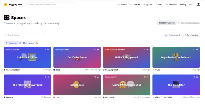Like the IDEFICS Playground heart icon
The image size is (205, 105).
tap(144, 50)
